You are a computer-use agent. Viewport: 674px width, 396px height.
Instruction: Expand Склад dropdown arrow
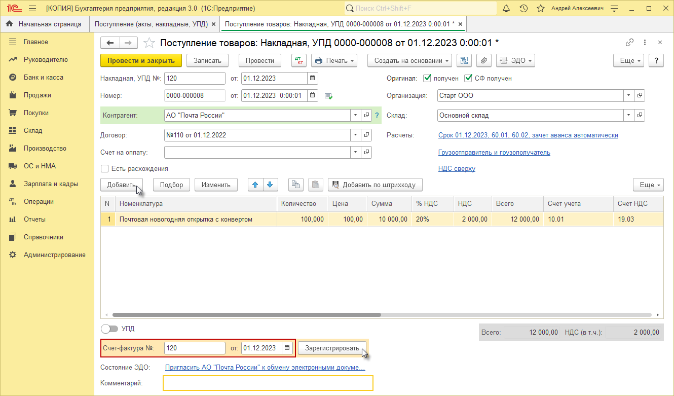(628, 115)
